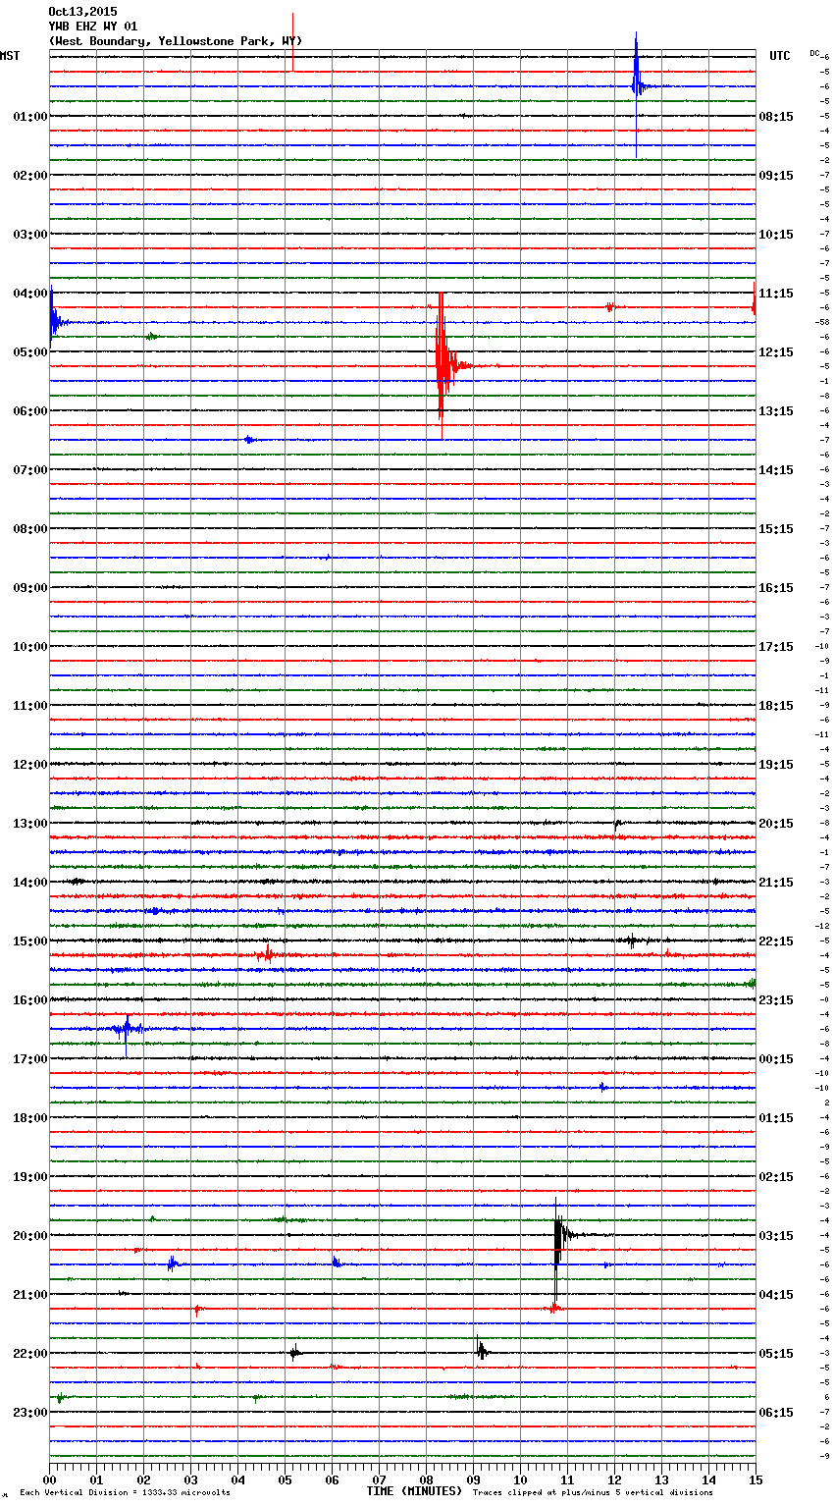
Task: Click the 16:15 UTC time label
Action: click(776, 588)
